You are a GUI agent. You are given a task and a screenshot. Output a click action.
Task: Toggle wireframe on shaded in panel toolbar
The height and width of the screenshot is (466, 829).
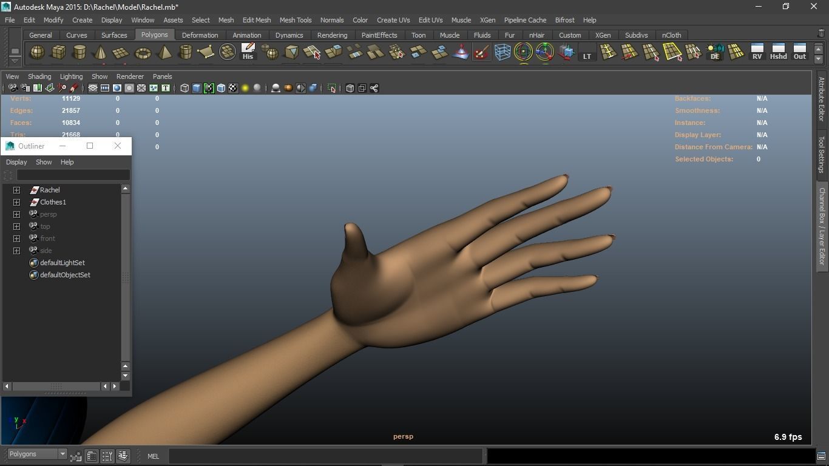(221, 88)
